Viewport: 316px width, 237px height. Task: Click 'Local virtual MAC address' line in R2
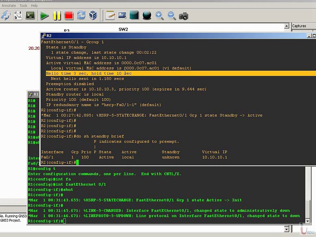point(121,68)
